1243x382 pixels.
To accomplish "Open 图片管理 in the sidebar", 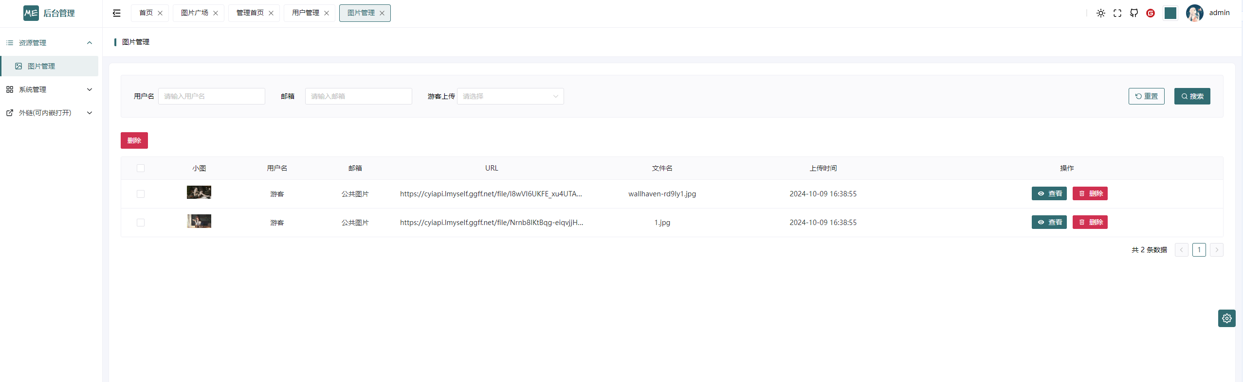I will 41,66.
